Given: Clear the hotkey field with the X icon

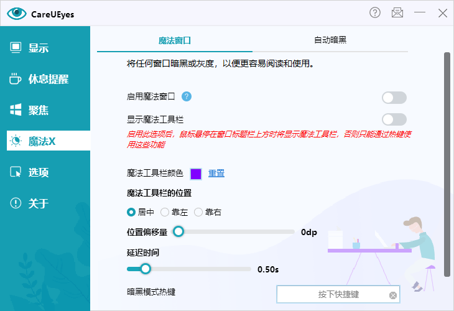Looking at the screenshot, I should click(393, 295).
